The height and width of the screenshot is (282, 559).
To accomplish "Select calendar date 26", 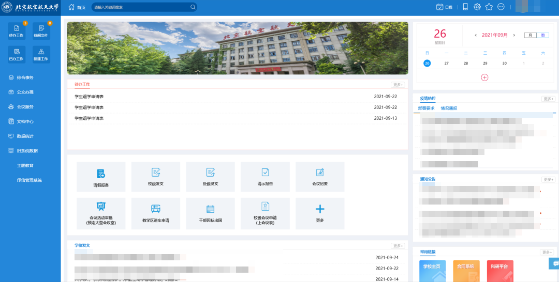I will [426, 64].
